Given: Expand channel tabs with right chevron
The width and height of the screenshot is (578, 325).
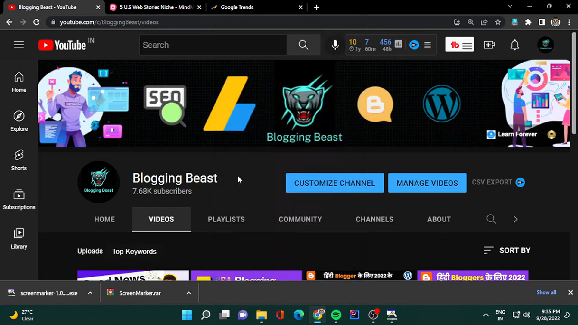Looking at the screenshot, I should click(516, 219).
